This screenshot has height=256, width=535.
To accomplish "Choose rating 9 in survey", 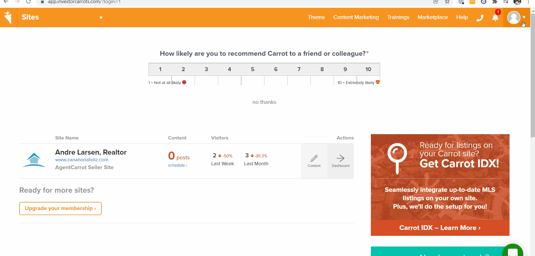I will point(345,69).
